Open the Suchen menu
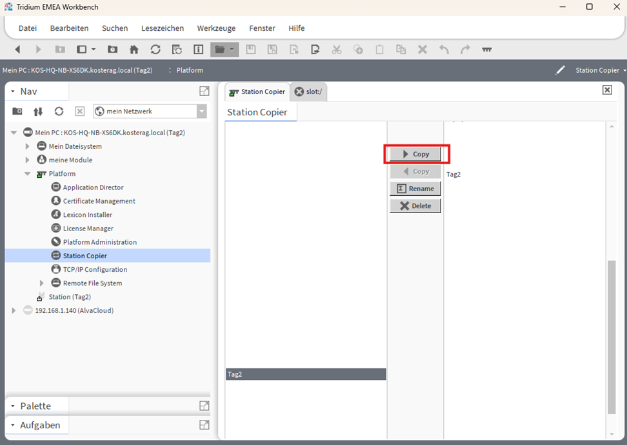Image resolution: width=627 pixels, height=445 pixels. click(115, 28)
